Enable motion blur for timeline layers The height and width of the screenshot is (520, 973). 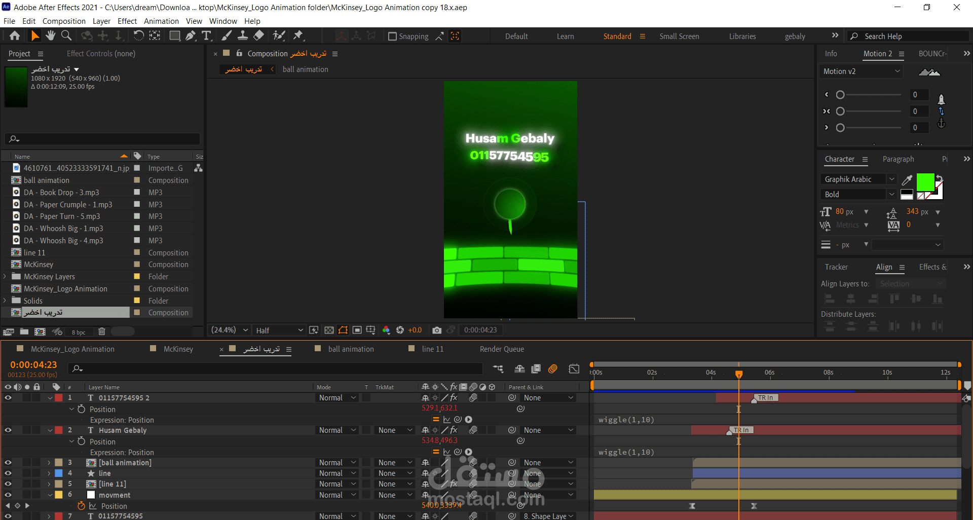click(x=553, y=369)
